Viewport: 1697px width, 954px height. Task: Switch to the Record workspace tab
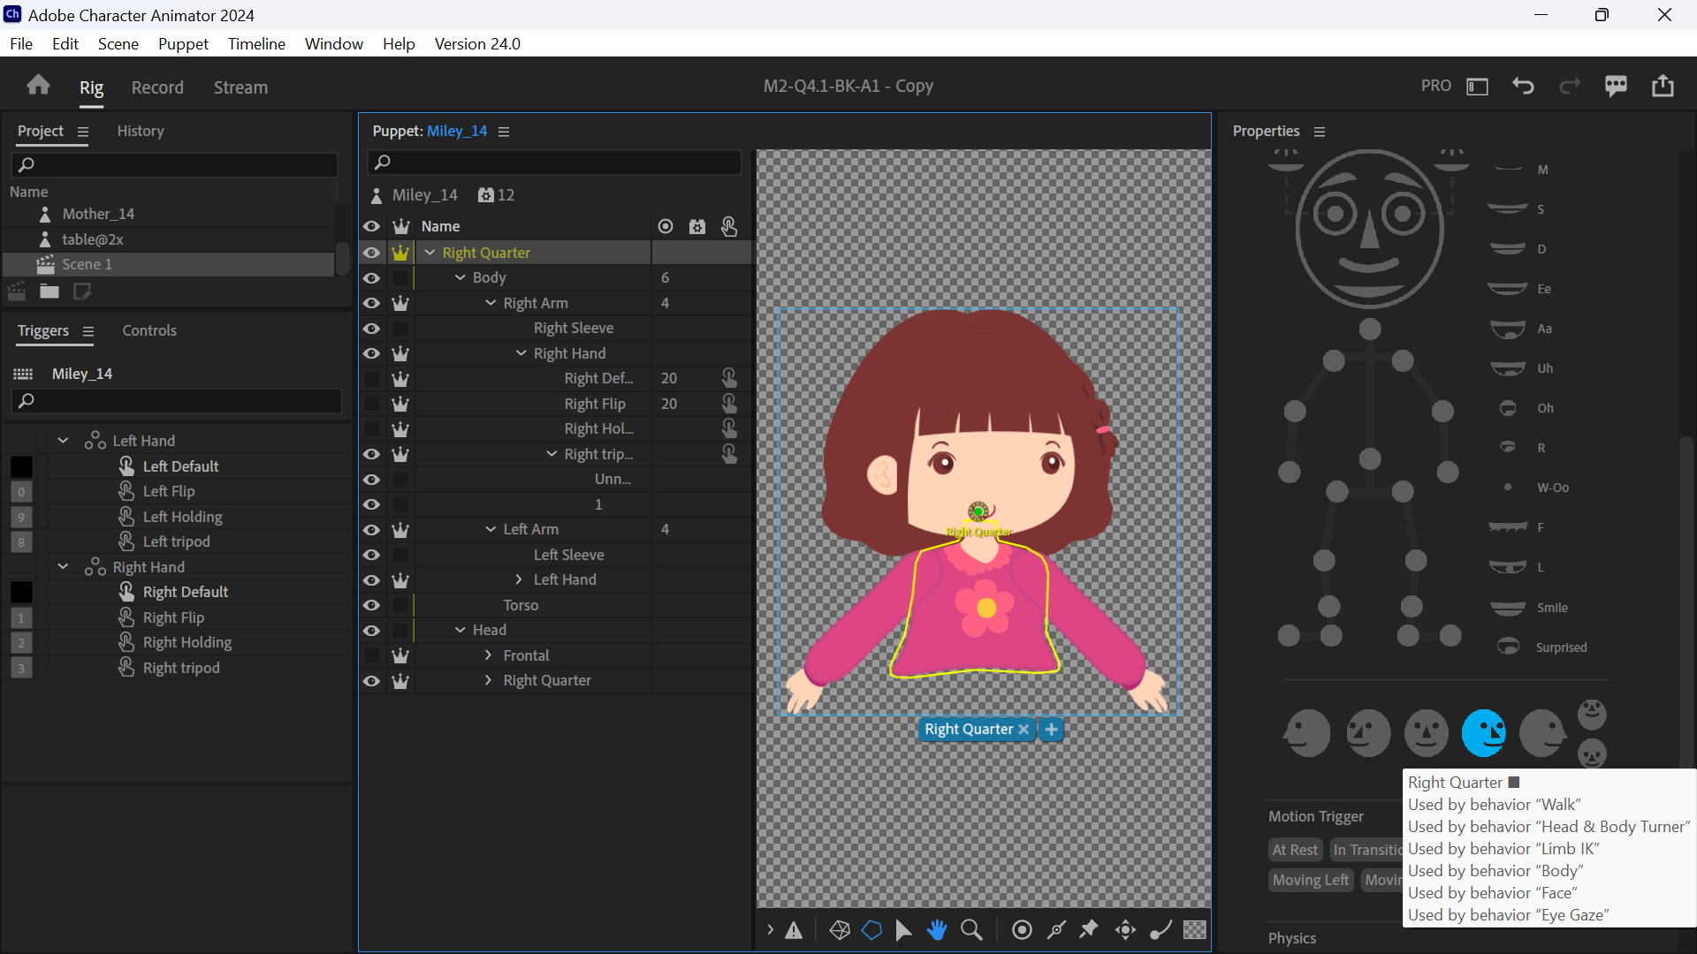157,87
